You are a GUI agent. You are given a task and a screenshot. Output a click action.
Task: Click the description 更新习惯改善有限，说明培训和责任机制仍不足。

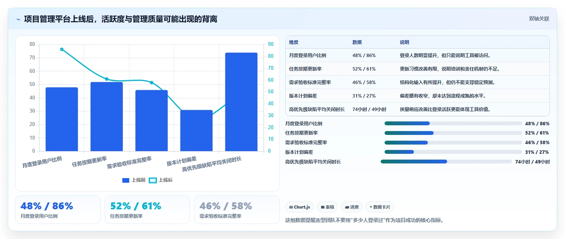coord(450,69)
